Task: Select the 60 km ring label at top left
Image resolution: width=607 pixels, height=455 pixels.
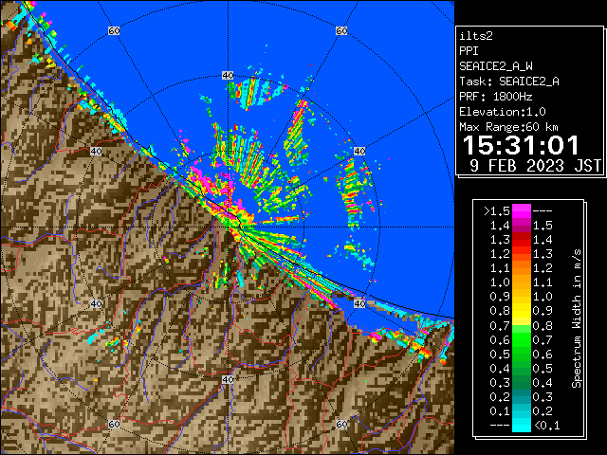Action: pos(114,30)
